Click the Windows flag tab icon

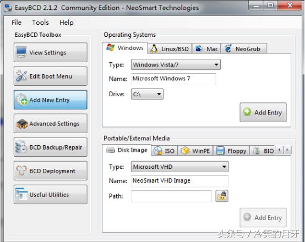pyautogui.click(x=111, y=47)
